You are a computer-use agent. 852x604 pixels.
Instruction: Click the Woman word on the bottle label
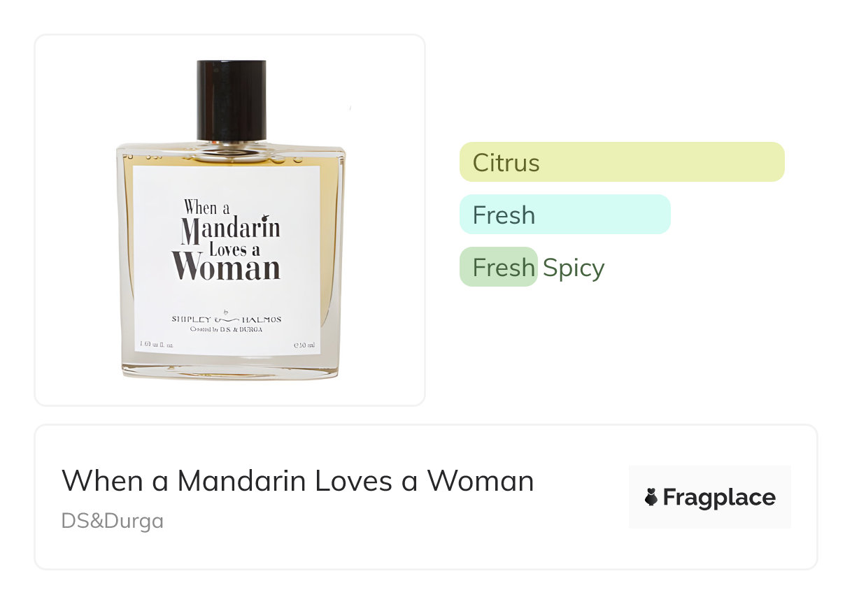tap(227, 267)
